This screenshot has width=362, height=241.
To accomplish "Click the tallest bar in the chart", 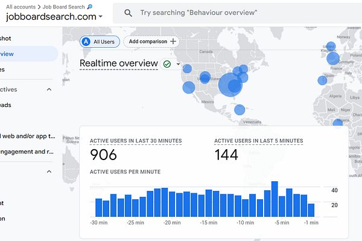I will point(275,199).
